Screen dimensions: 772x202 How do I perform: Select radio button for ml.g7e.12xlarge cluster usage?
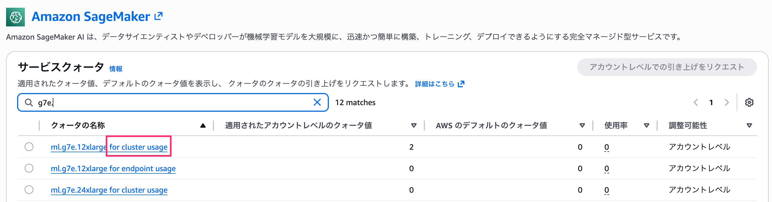(29, 147)
